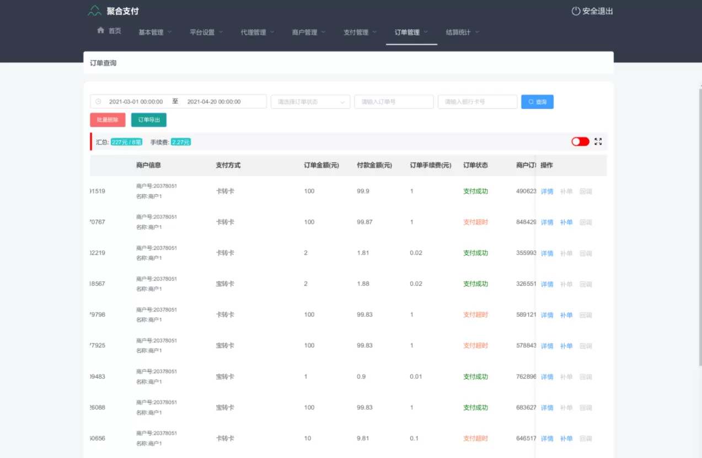The image size is (702, 458).
Task: Click the fullscreen expand icon near the red toggle
Action: (598, 141)
